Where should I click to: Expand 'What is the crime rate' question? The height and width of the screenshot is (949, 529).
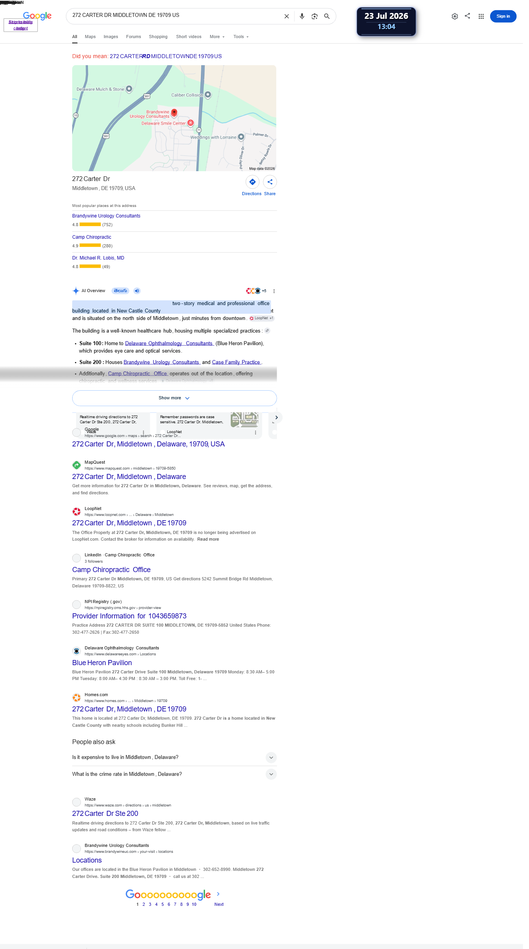[x=271, y=774]
